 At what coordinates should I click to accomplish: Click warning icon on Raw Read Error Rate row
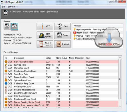click(x=6, y=62)
